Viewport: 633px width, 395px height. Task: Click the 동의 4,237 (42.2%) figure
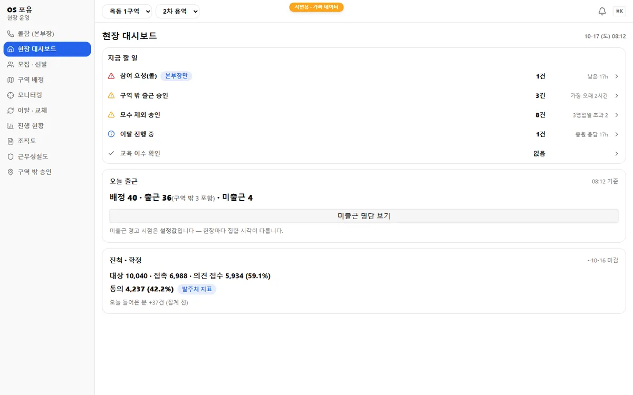point(141,289)
